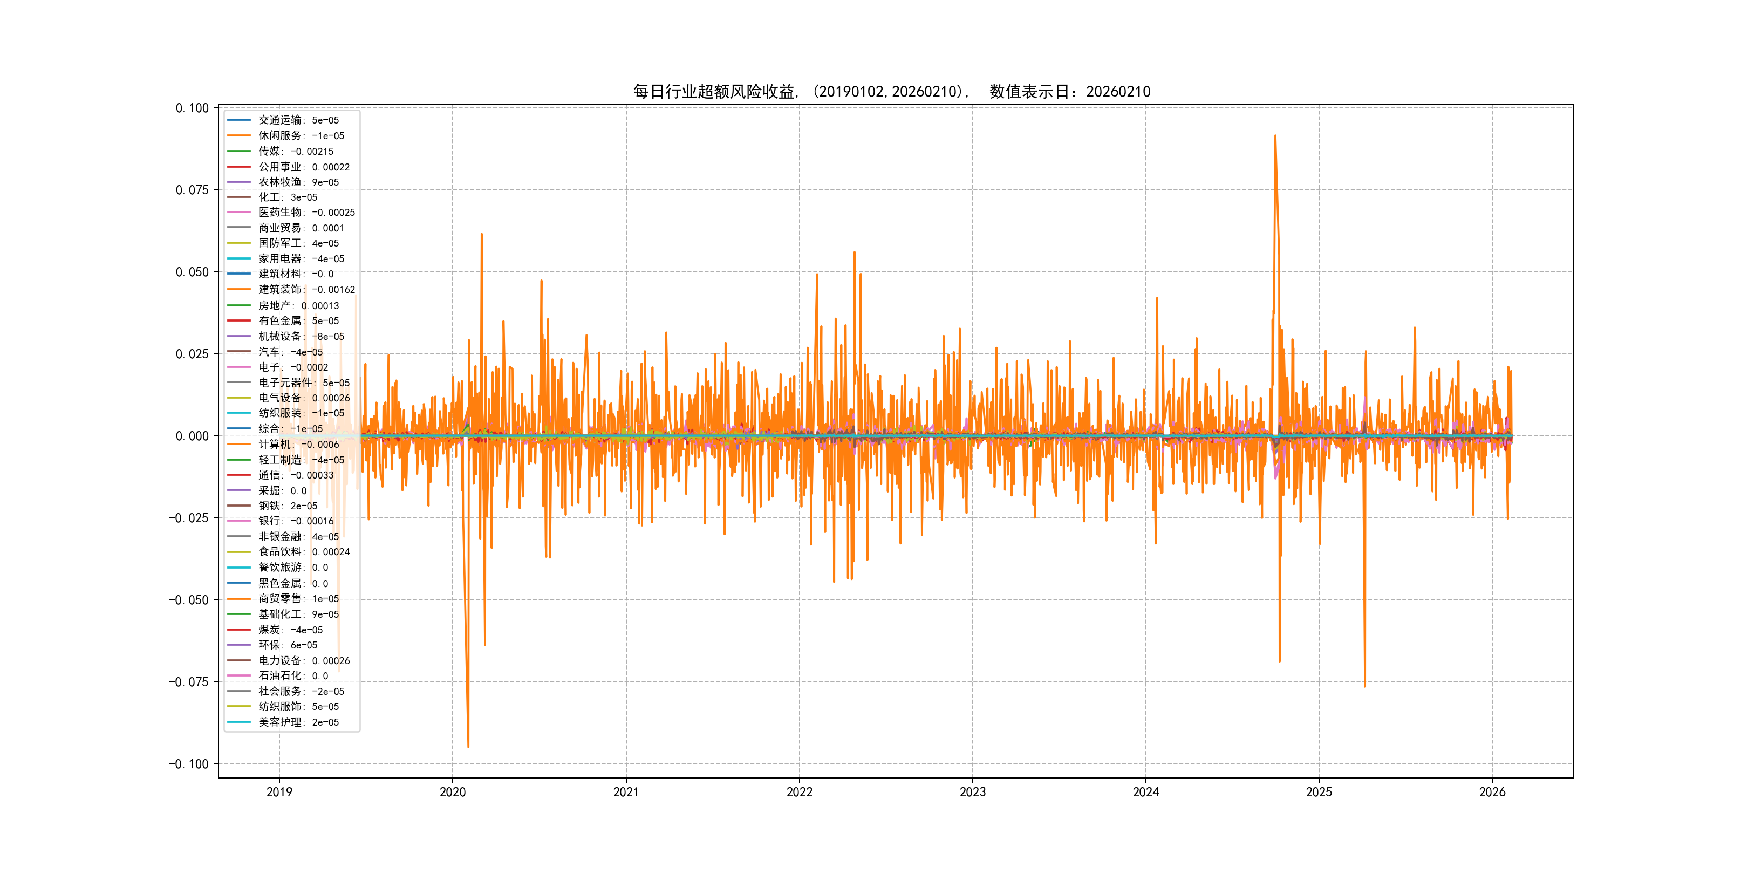Click the green line swatch beside 传媒
This screenshot has height=874, width=1748.
tap(239, 151)
